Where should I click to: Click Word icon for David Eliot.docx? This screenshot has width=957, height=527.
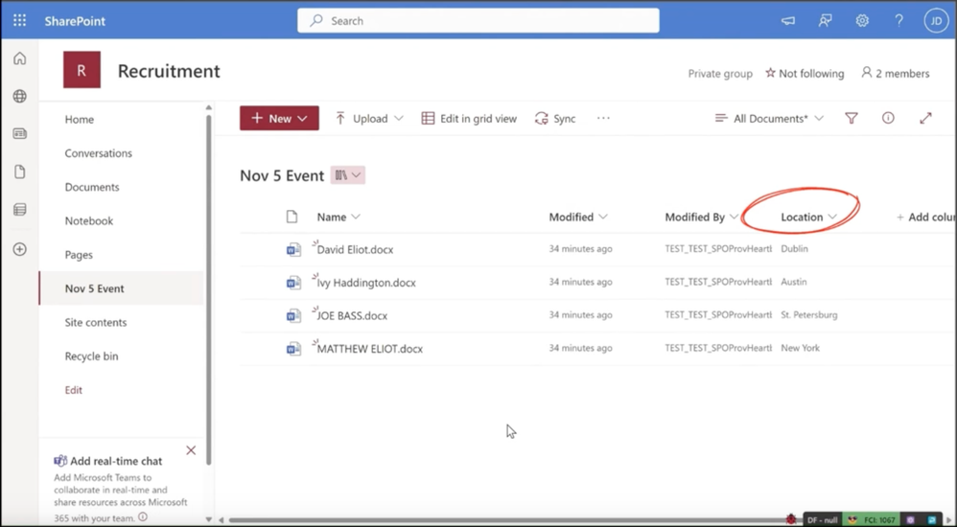pyautogui.click(x=293, y=249)
